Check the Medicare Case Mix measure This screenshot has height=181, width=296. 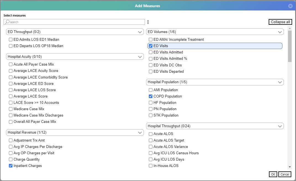point(11,109)
